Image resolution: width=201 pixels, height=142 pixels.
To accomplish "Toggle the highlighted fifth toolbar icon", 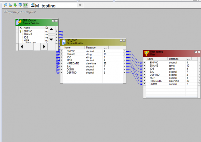I will coord(25,5).
